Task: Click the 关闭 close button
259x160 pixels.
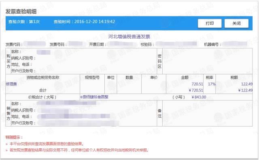Action: tap(236, 23)
